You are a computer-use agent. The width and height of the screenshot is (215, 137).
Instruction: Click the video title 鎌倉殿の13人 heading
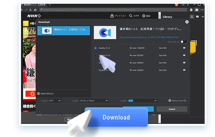(150, 29)
